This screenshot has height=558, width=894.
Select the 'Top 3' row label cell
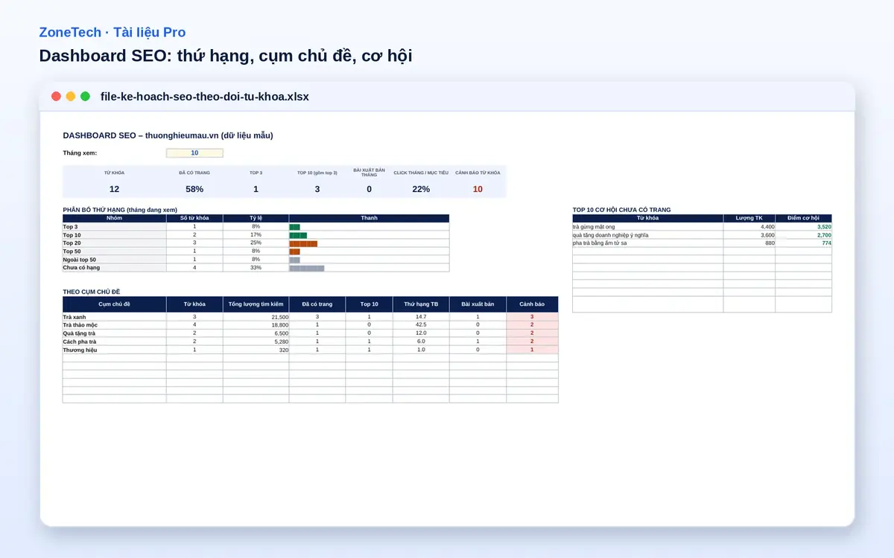[x=114, y=226]
